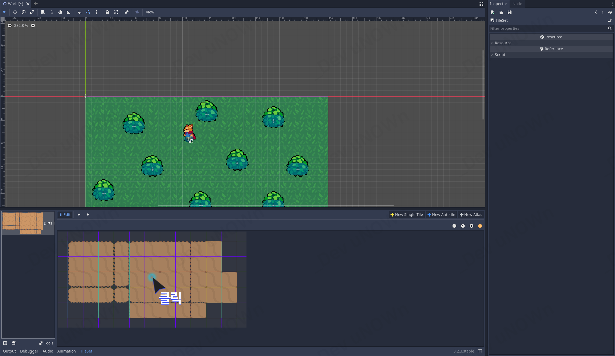The width and height of the screenshot is (615, 356).
Task: Select the Scale mode tool
Action: (32, 12)
